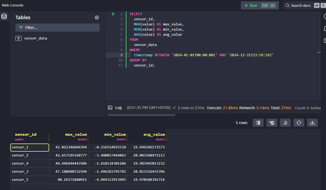The image size is (326, 190).
Task: Click the -4.969313913995 cell
Action: coord(108,180)
